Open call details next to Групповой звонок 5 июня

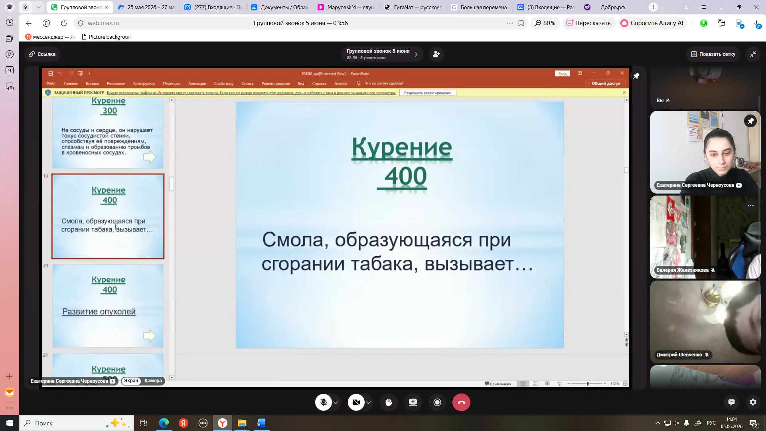(416, 54)
